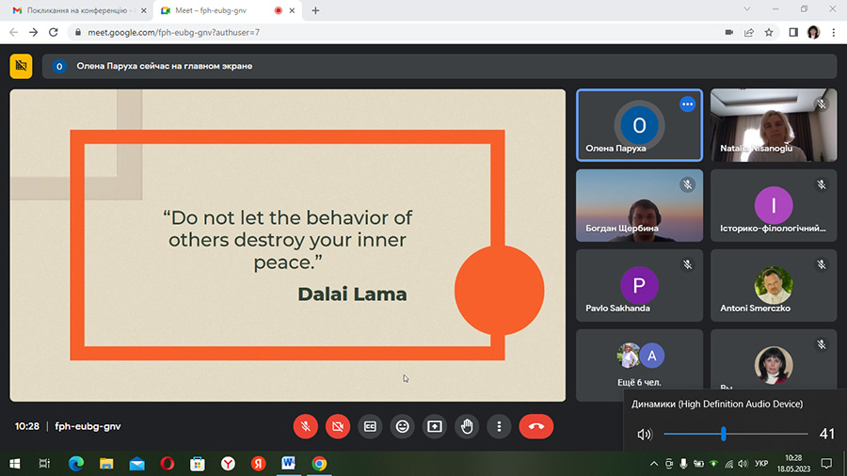Click meeting code fph-eubg-gnv text
Viewport: 847px width, 476px height.
pos(88,426)
